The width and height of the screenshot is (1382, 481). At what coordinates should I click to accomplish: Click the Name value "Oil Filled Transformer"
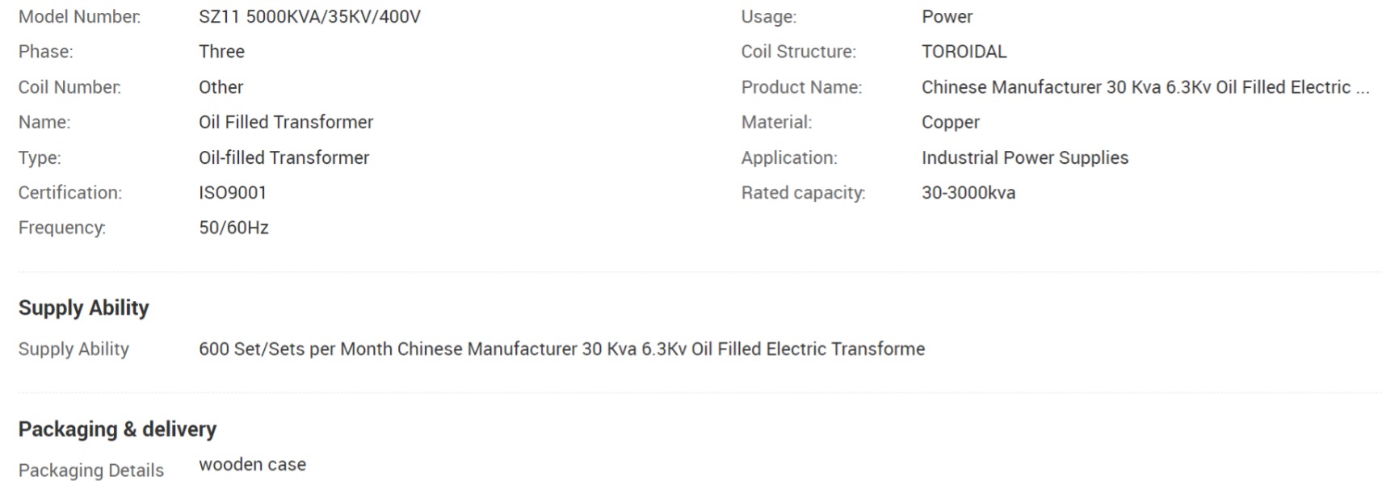point(286,122)
